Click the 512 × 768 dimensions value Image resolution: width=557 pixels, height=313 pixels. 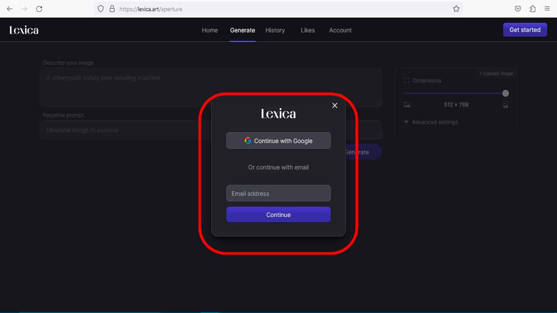pyautogui.click(x=456, y=104)
